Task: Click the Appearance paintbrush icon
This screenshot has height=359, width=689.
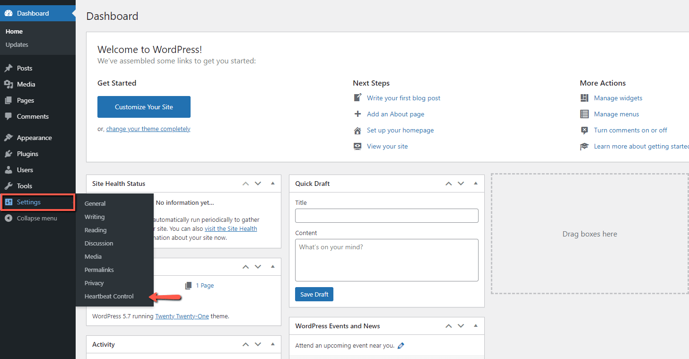Action: pyautogui.click(x=9, y=138)
